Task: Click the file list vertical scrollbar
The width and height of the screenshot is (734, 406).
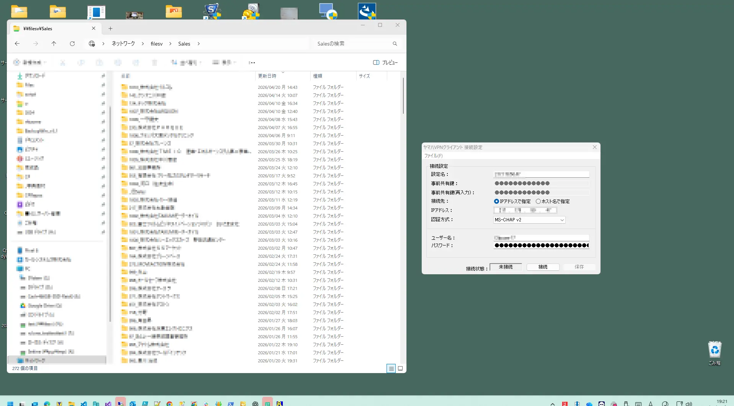Action: coord(403,96)
